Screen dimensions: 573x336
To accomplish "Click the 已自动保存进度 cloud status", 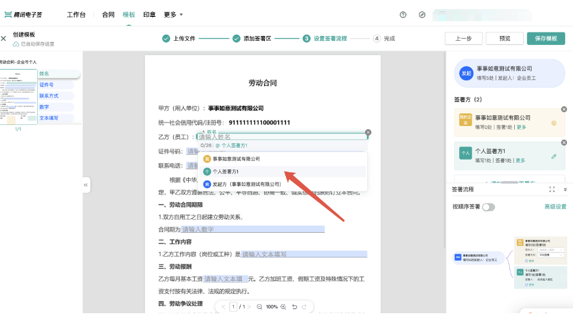I will coord(34,44).
